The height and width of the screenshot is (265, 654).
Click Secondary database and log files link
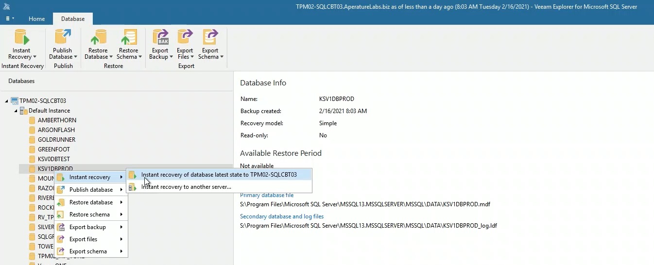[282, 216]
